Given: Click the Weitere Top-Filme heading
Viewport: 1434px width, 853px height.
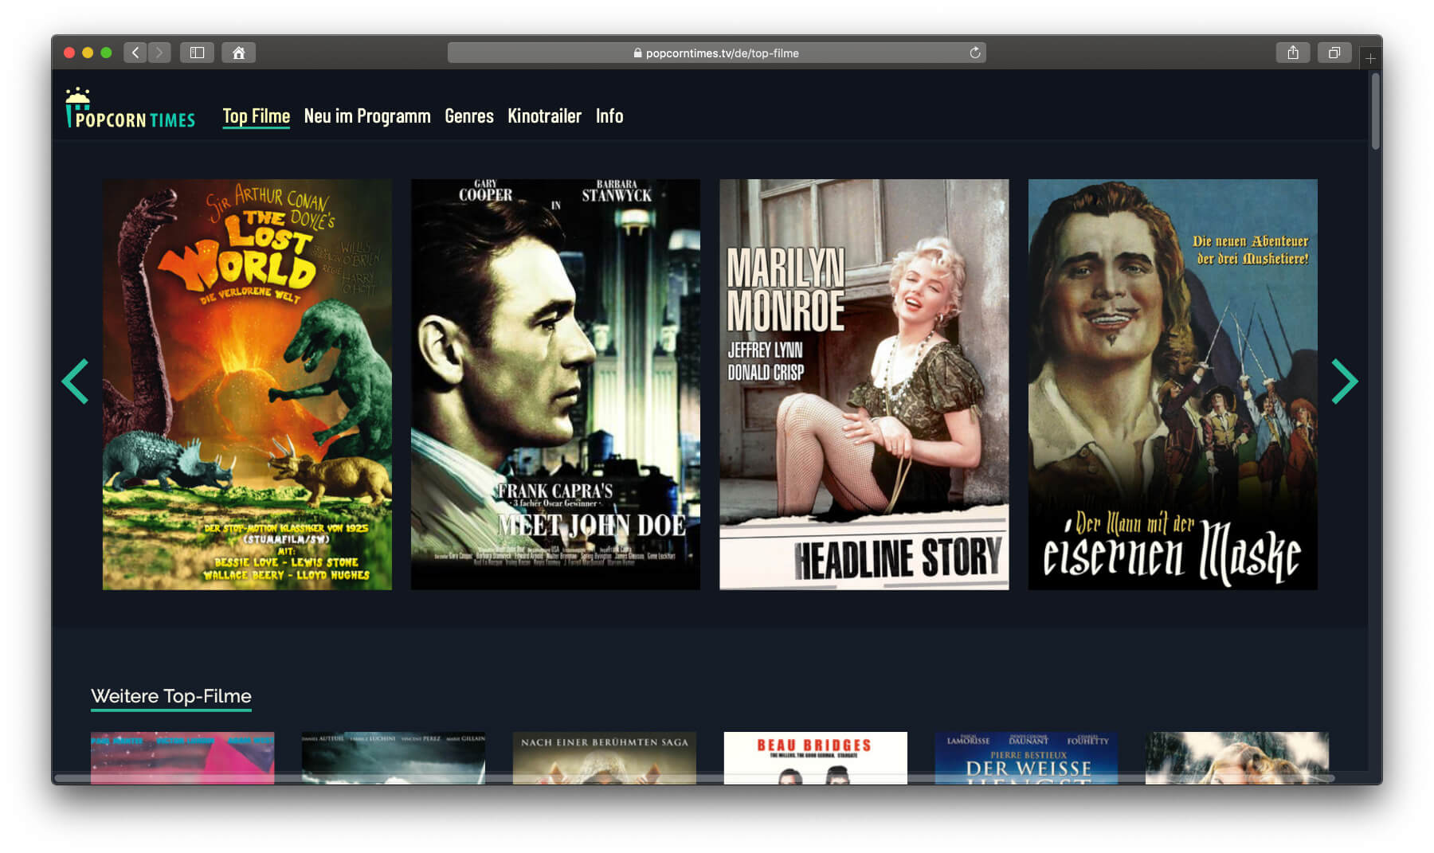Looking at the screenshot, I should point(171,696).
